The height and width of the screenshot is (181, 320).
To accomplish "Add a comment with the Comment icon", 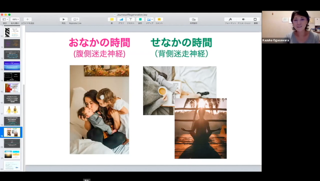I will (x=159, y=19).
